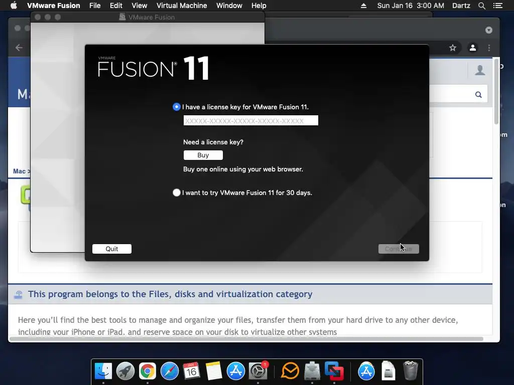Image resolution: width=514 pixels, height=385 pixels.
Task: Open Google Chrome from the Dock
Action: [148, 371]
